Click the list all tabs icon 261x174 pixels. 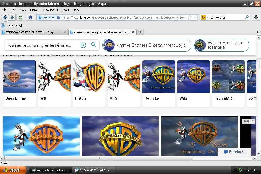pyautogui.click(x=258, y=32)
